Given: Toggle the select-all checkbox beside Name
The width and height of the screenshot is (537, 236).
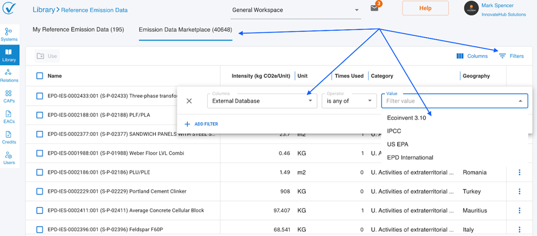Looking at the screenshot, I should pos(40,76).
